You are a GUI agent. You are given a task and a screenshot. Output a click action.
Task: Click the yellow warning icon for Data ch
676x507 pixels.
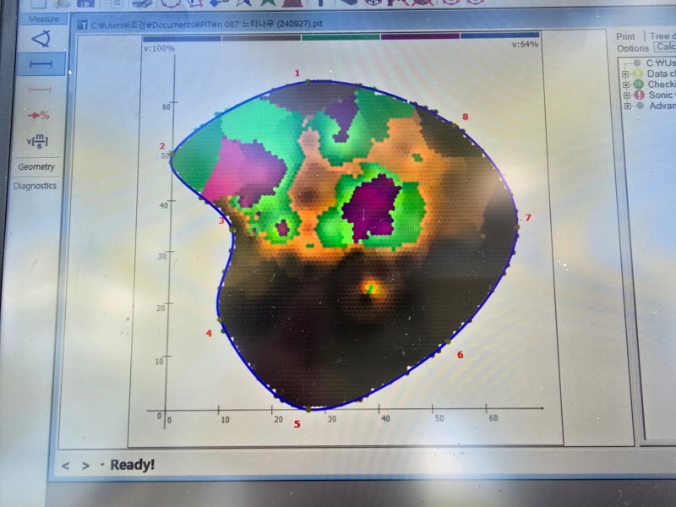coord(638,74)
